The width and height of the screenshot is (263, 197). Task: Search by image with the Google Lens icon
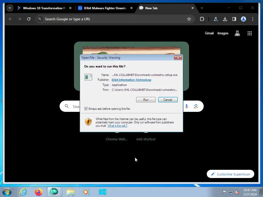point(196,106)
